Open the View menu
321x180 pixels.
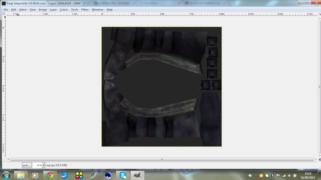pyautogui.click(x=33, y=10)
